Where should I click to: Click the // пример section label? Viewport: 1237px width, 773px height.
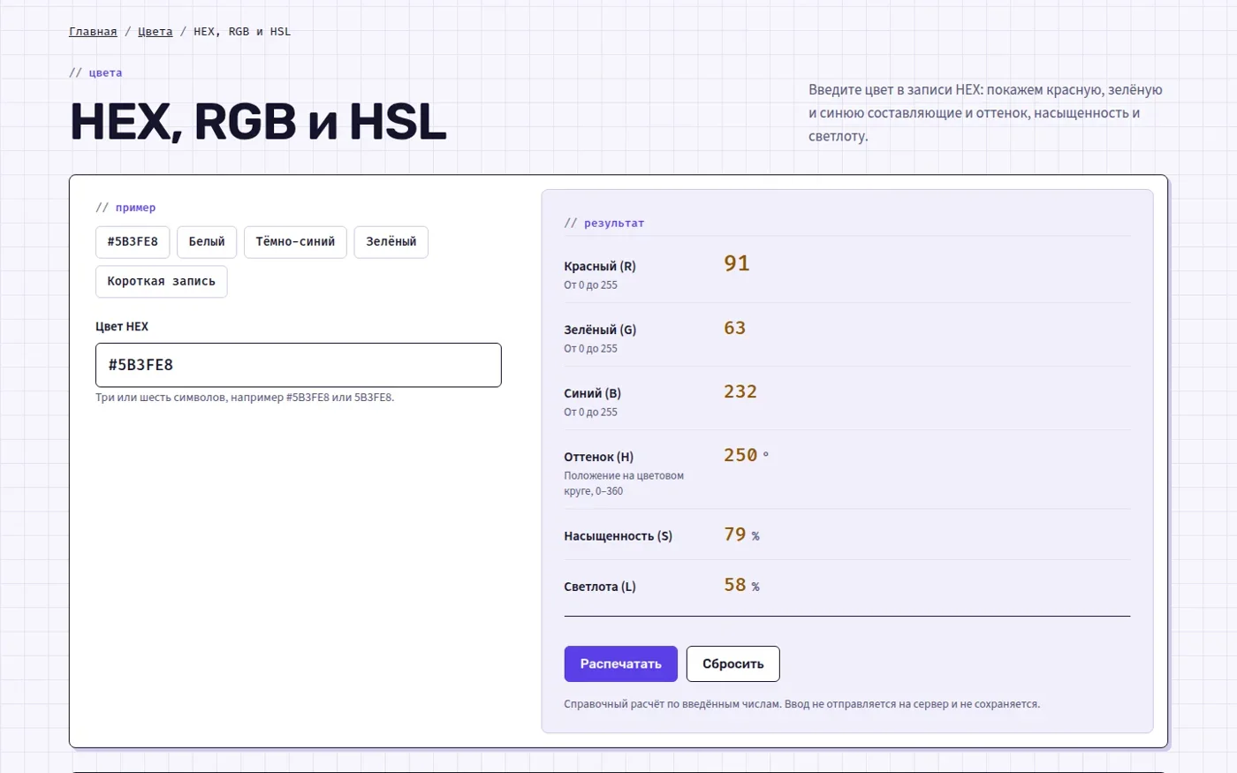(x=125, y=208)
